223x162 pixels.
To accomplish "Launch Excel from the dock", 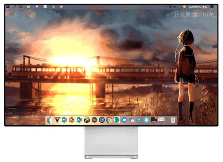I will (x=79, y=120).
